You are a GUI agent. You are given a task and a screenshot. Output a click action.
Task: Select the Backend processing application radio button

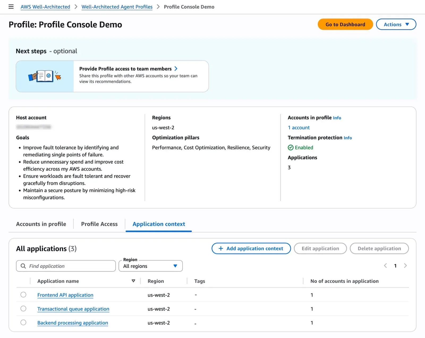pos(23,322)
